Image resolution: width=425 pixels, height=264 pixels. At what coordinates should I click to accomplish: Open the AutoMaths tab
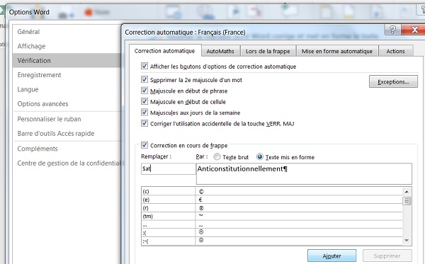(220, 51)
